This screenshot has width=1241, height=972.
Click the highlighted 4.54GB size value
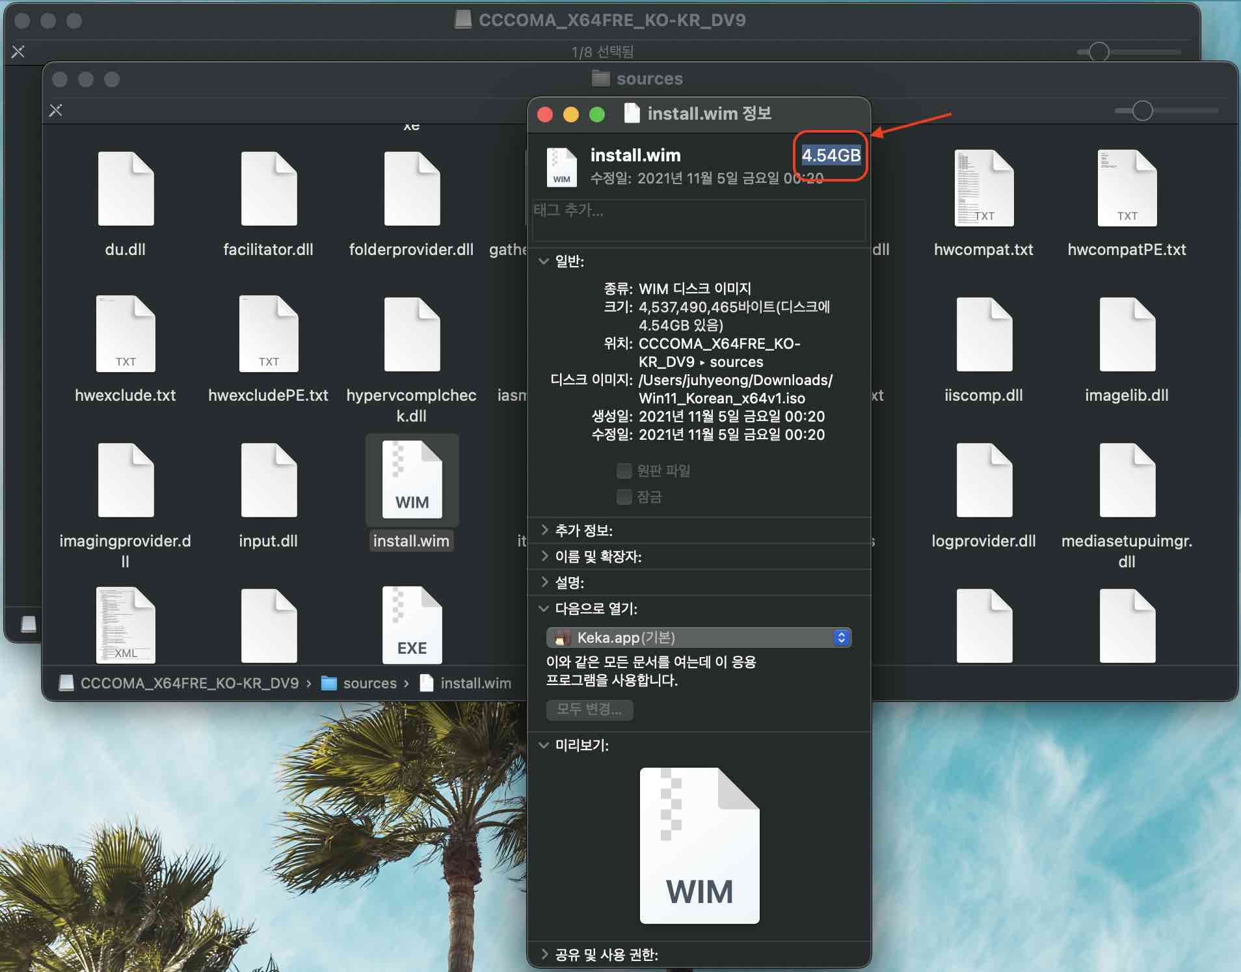pos(831,155)
